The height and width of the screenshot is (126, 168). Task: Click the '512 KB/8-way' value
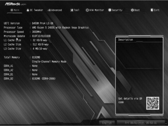41,45
